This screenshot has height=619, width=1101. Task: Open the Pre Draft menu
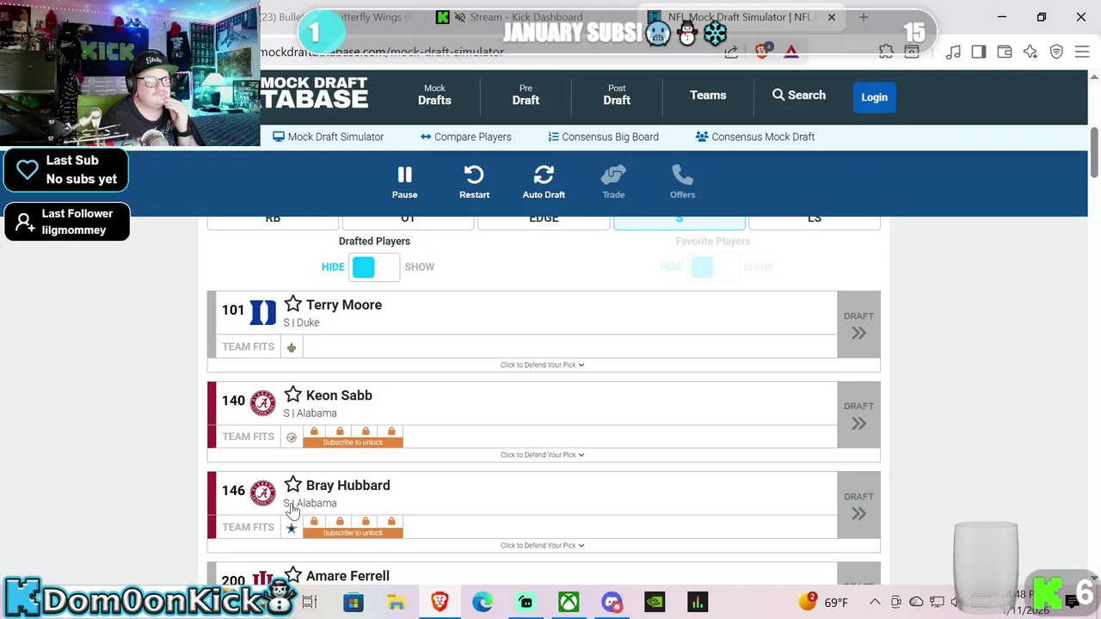point(526,95)
